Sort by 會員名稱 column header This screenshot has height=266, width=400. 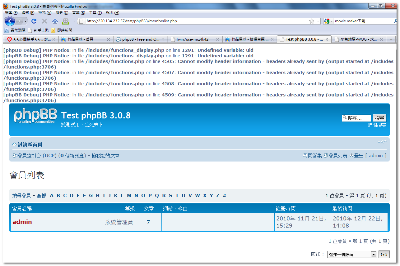[22, 209]
